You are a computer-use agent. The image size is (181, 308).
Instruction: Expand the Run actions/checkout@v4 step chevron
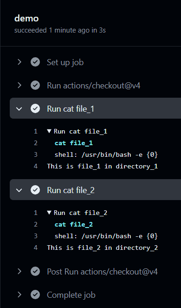tap(19, 86)
